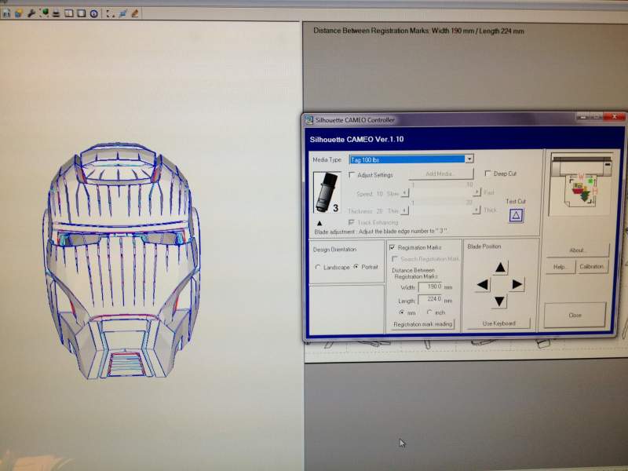Click the blue and yellow toolbar icon
628x471 pixels.
tap(18, 13)
